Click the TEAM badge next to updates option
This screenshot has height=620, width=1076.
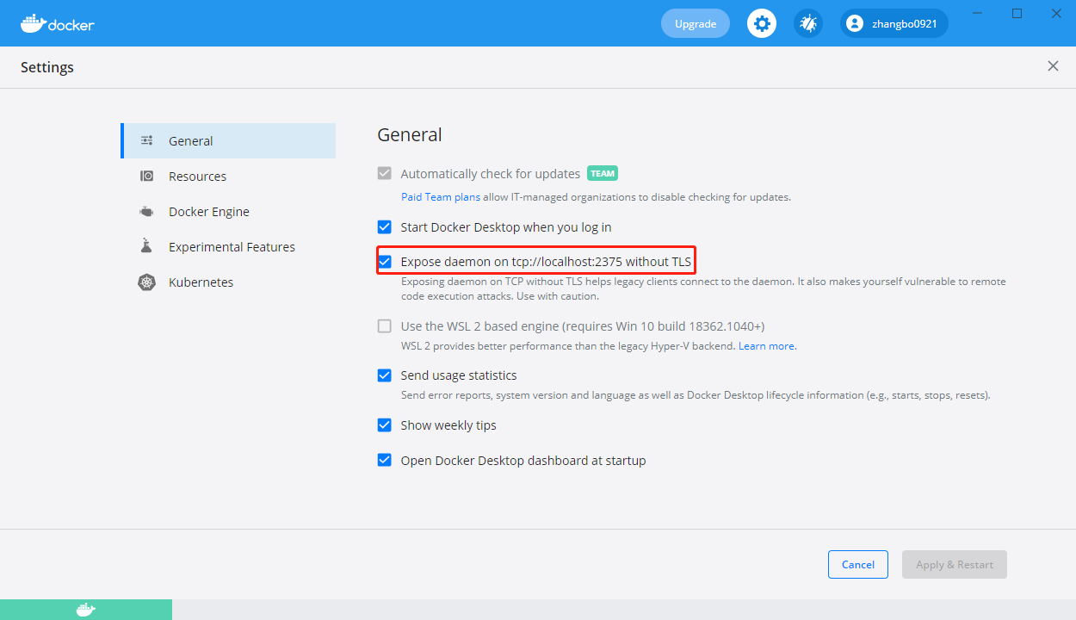tap(603, 173)
